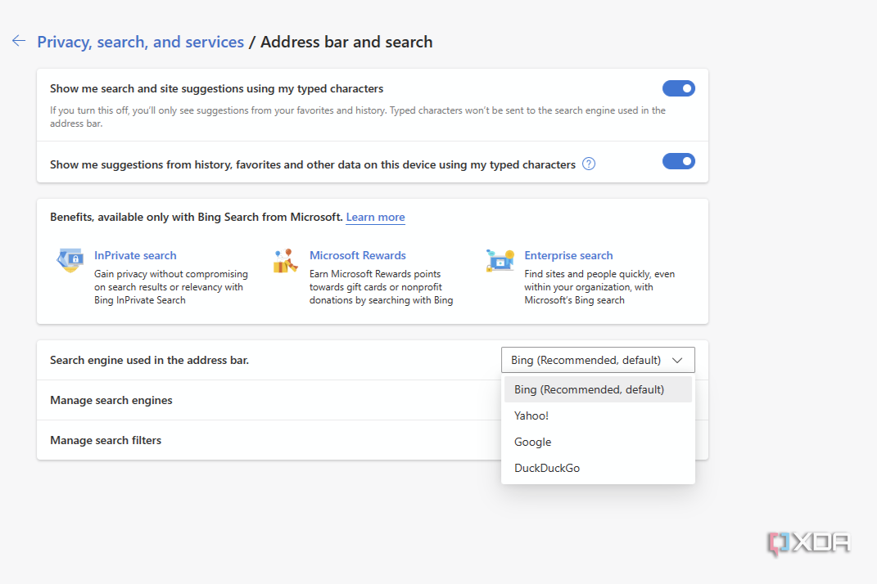Disable search and site suggestions toggle
This screenshot has width=877, height=584.
[x=679, y=88]
